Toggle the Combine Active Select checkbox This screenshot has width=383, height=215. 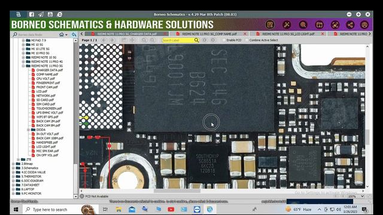point(247,40)
